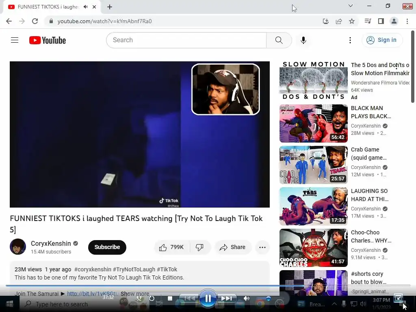
Task: Open a new tab with the plus
Action: tap(110, 7)
